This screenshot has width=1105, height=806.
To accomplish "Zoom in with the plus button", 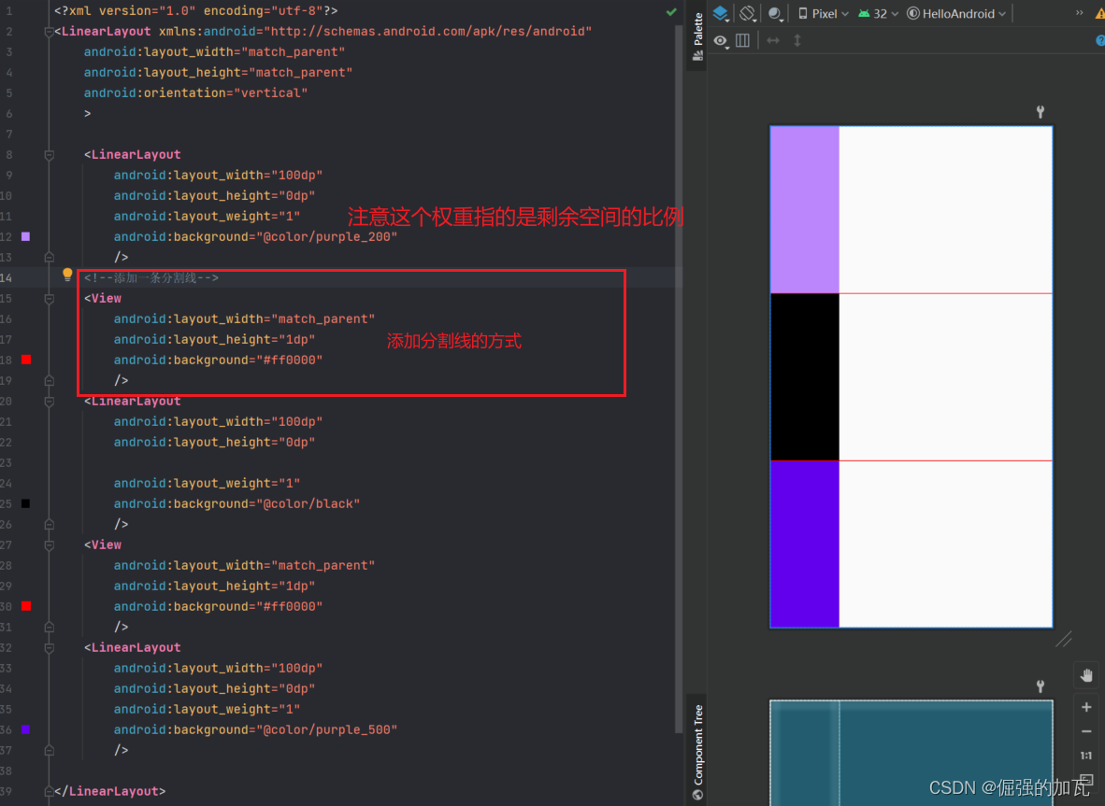I will [1086, 707].
